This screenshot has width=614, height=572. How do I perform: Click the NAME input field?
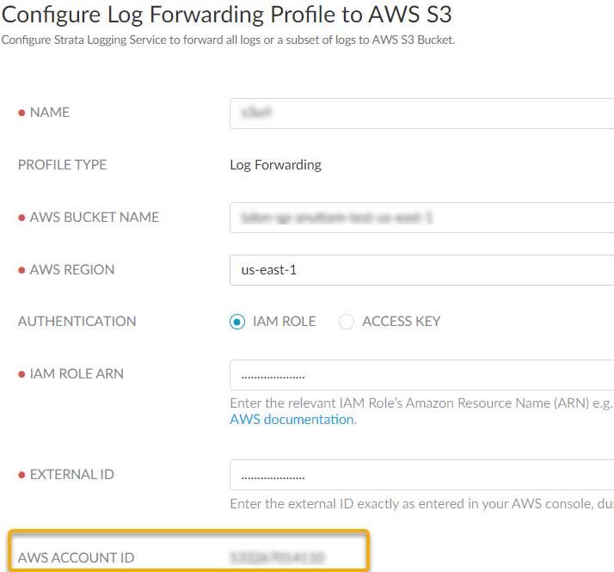[421, 113]
